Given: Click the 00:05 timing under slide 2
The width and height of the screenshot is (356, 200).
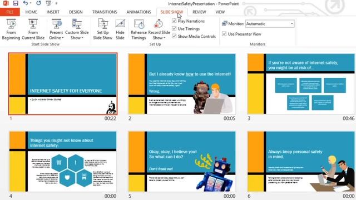Looking at the screenshot, I should pyautogui.click(x=229, y=118).
